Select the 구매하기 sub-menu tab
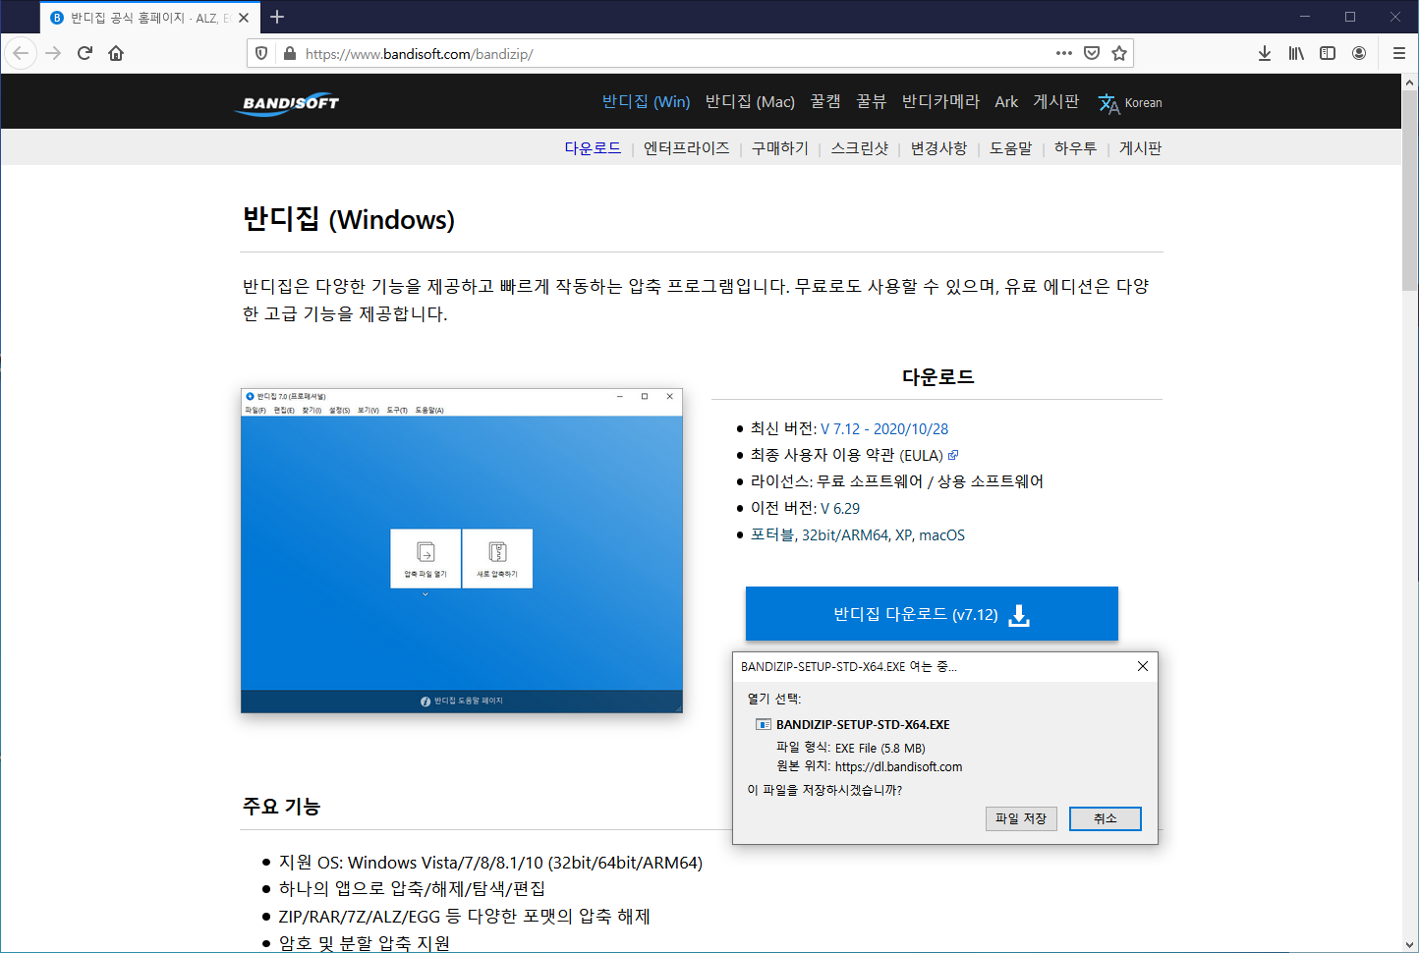 pyautogui.click(x=780, y=148)
